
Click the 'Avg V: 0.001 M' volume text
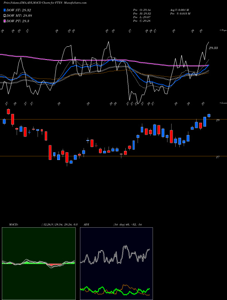pyautogui.click(x=179, y=10)
